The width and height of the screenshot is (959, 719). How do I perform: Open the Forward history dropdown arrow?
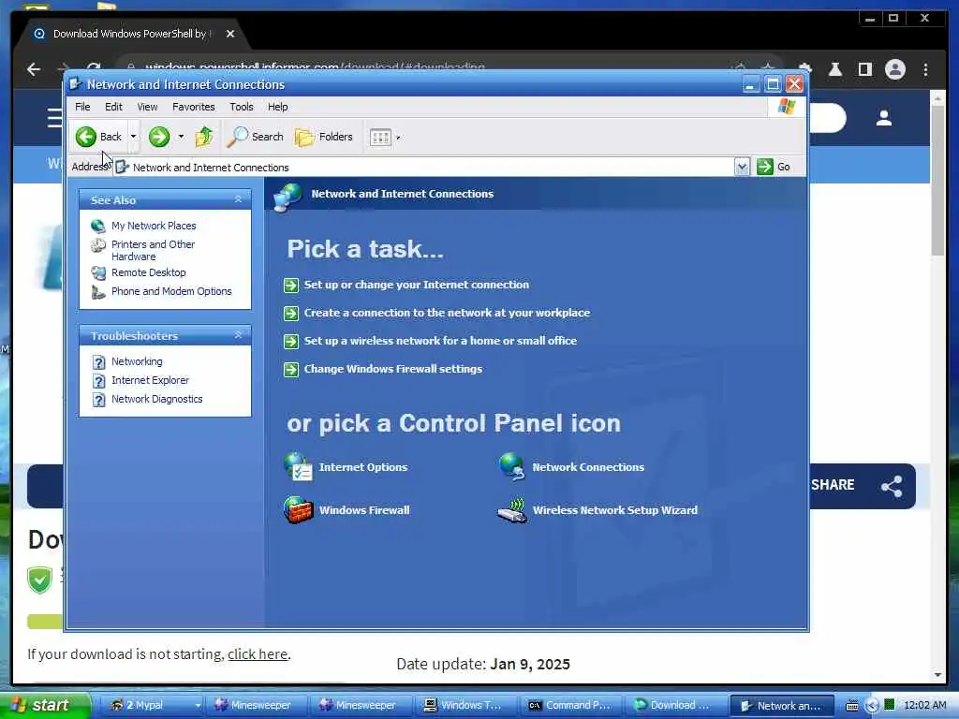click(x=181, y=137)
